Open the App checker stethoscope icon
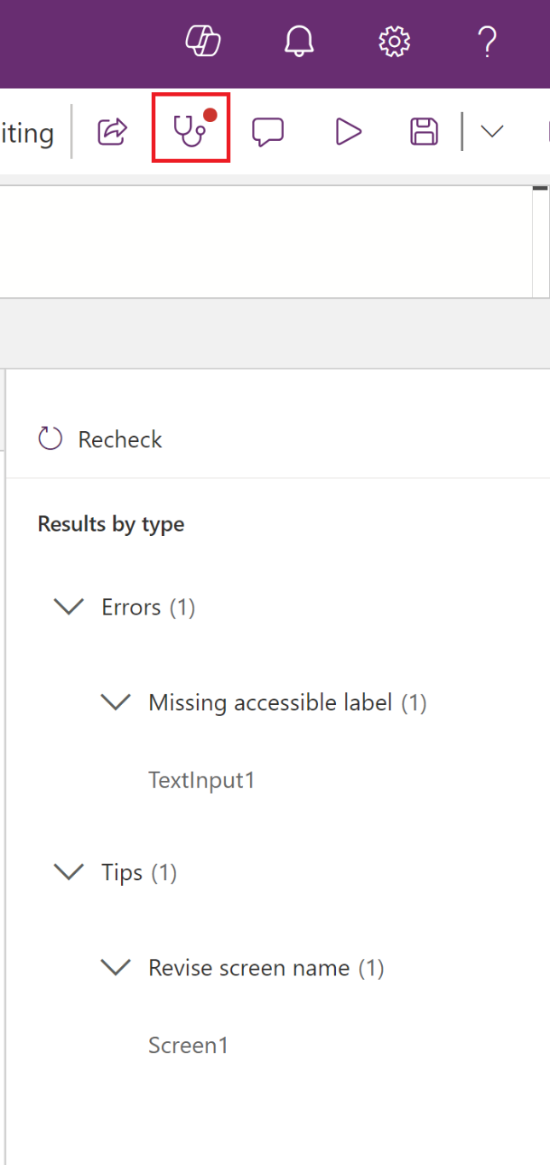This screenshot has height=1165, width=550. coord(189,130)
